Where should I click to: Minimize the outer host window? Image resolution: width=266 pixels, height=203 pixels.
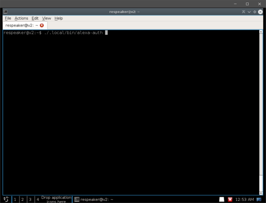[235, 4]
